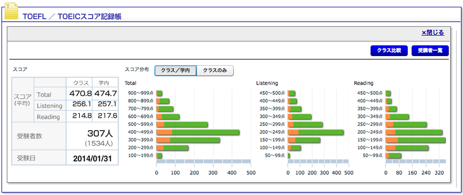Click the Reading chart 100～149点 bar
Screen dimensions: 463x195
407,148
